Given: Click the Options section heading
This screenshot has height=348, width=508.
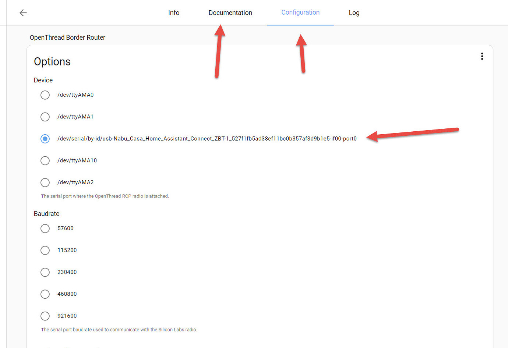Looking at the screenshot, I should pos(52,61).
